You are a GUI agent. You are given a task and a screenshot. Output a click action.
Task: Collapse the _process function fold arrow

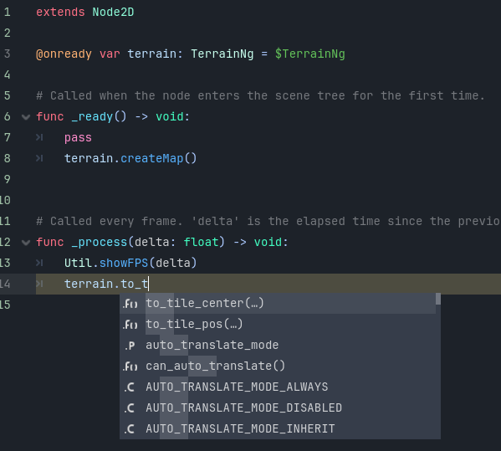26,243
